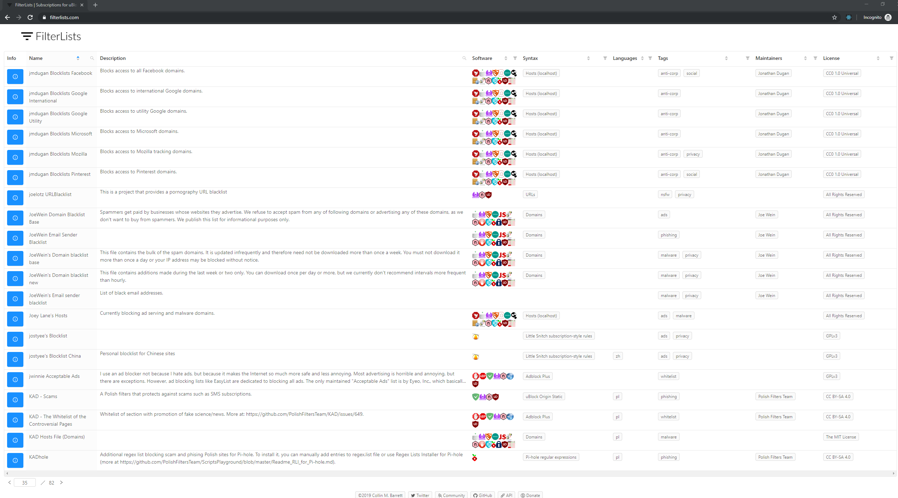Click 'JoeWein's Email sender blacklist' name
Viewport: 898px width, 498px height.
click(x=54, y=299)
